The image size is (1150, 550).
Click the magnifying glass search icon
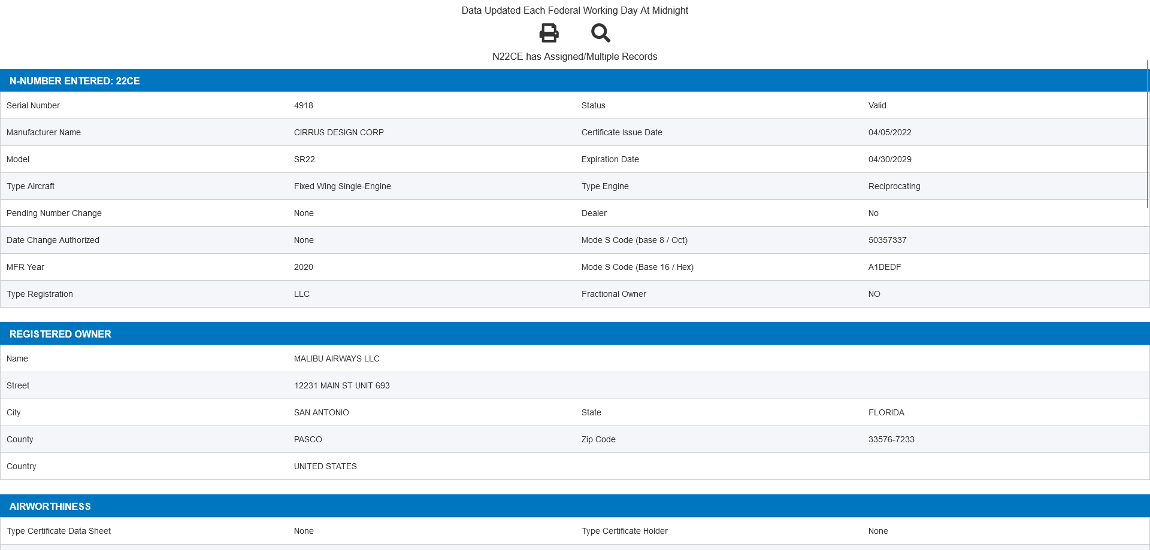click(601, 33)
